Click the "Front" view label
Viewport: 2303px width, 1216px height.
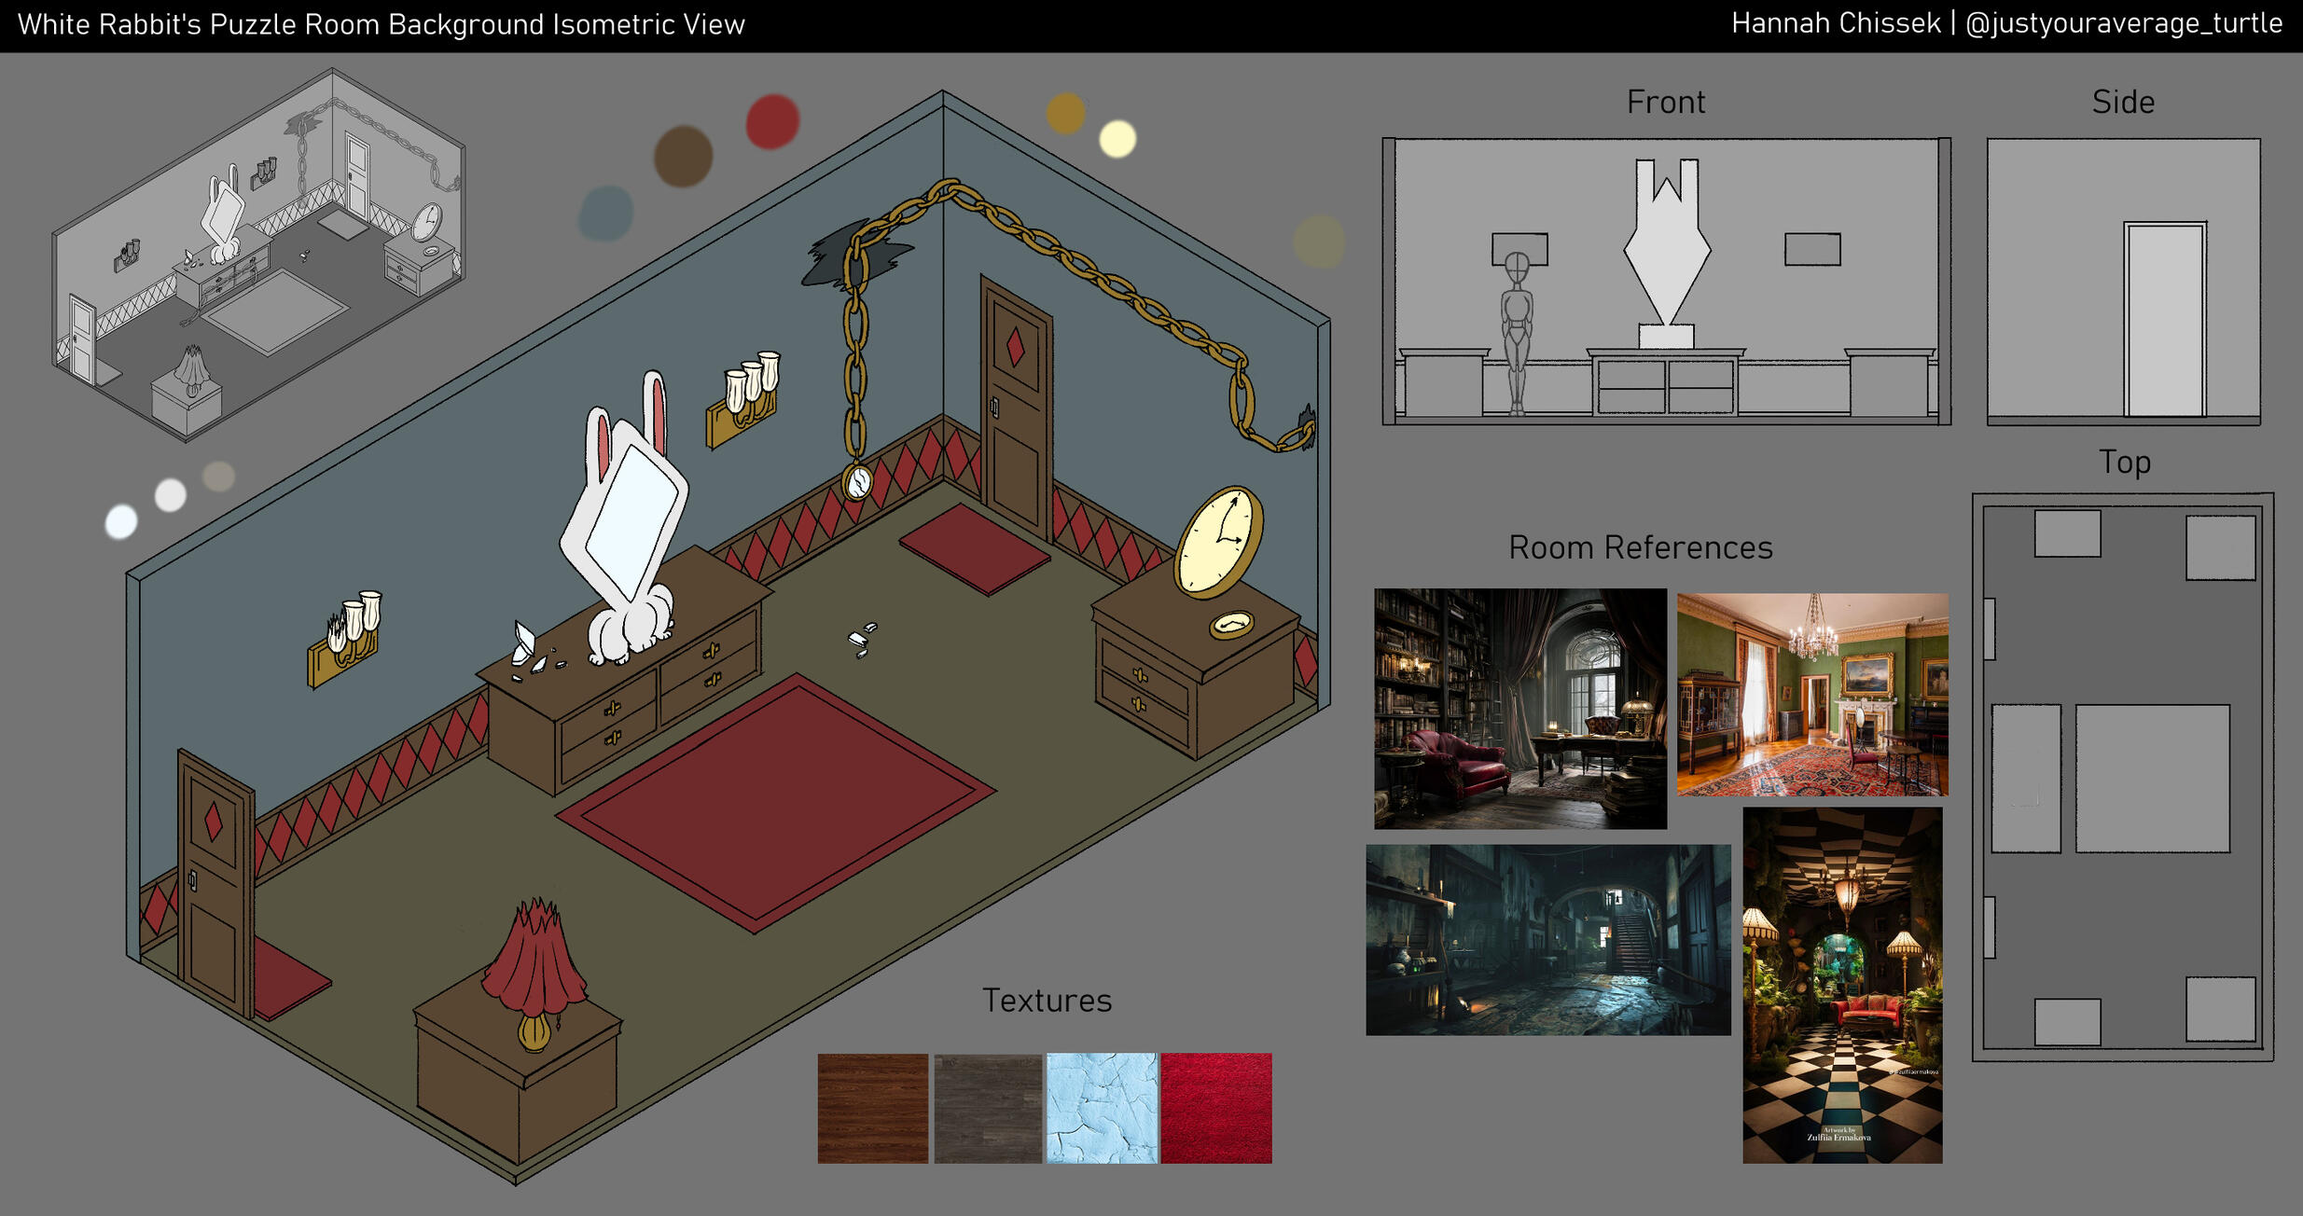click(1666, 102)
